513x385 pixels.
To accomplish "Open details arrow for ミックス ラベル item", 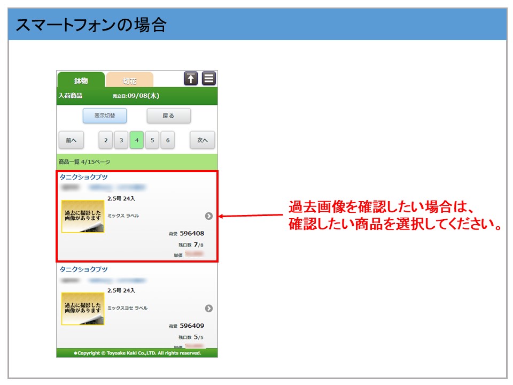I will [x=208, y=216].
